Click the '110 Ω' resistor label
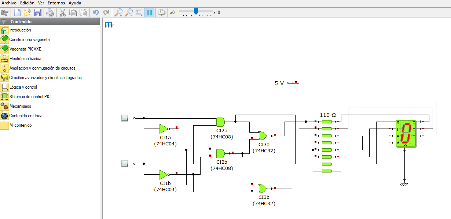451x219 pixels. 328,115
